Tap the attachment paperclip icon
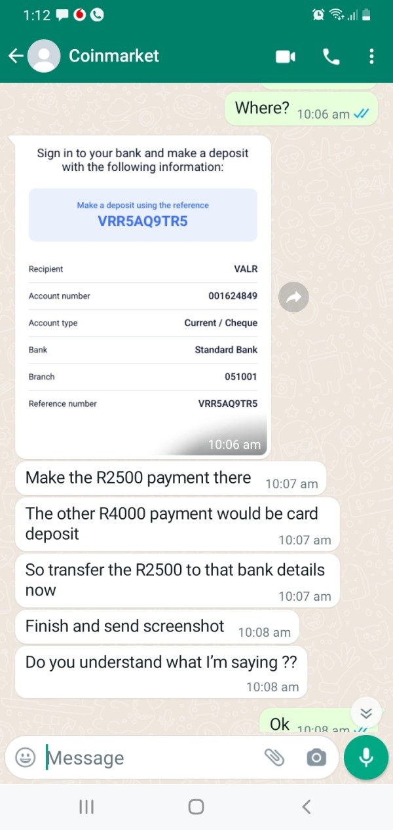This screenshot has width=393, height=830. tap(274, 758)
